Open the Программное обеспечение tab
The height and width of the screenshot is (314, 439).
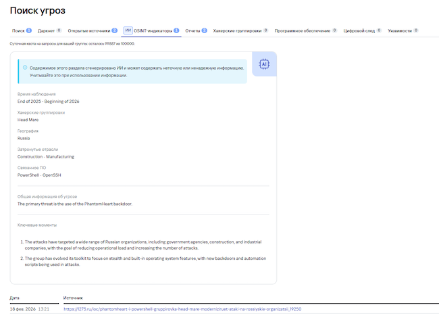click(x=306, y=30)
